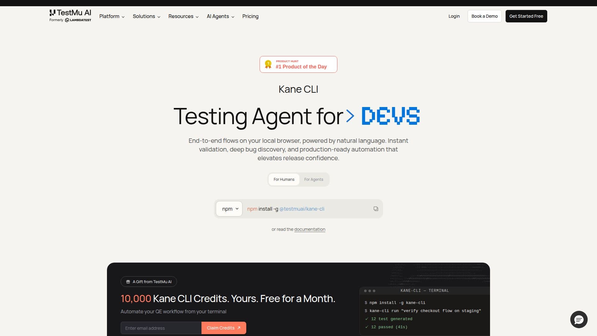Open the npm package manager selector
Screen dimensions: 597x336
(229, 209)
